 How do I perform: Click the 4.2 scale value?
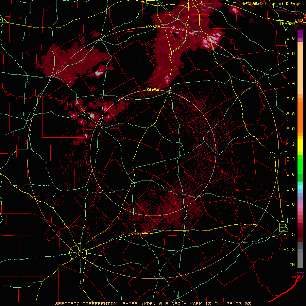[x=291, y=144]
